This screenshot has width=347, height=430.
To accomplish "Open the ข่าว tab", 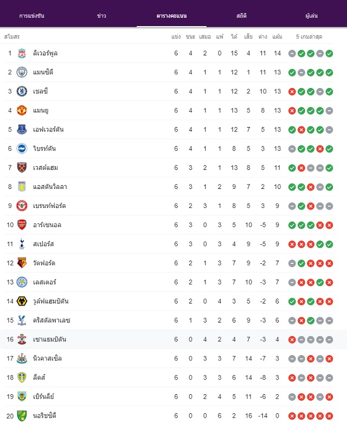I will [101, 16].
